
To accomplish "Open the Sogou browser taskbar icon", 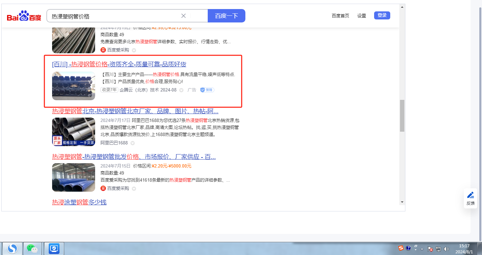I will [12, 249].
